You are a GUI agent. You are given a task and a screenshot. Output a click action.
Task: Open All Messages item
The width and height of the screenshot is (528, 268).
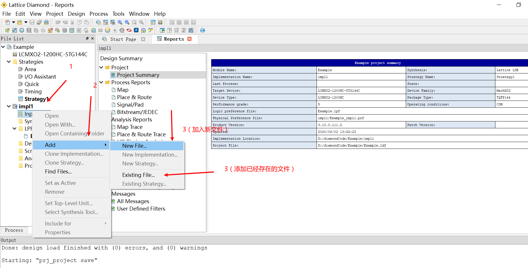pyautogui.click(x=133, y=201)
